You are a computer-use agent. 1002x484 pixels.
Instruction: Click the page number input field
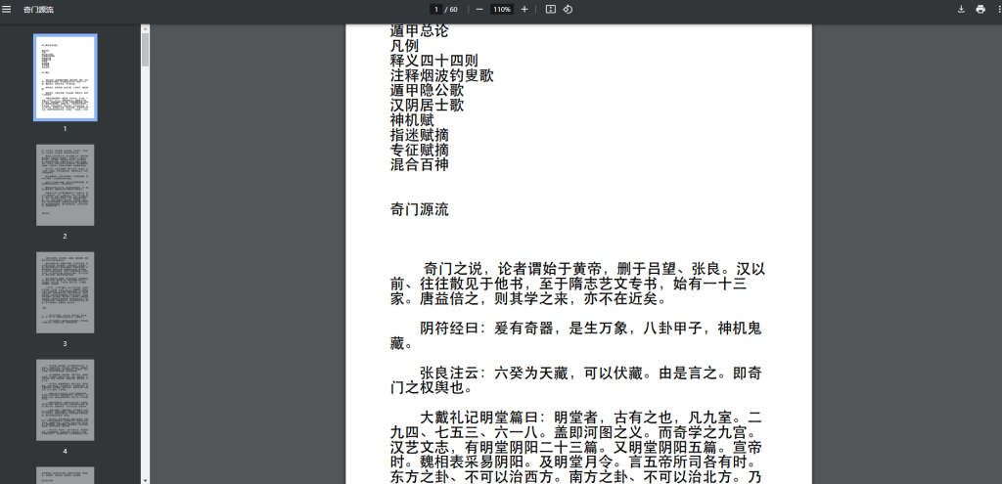(x=435, y=9)
